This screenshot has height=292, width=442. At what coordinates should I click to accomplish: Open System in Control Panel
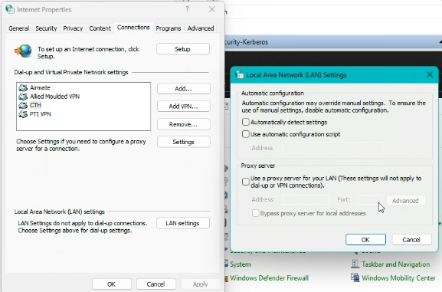[241, 264]
